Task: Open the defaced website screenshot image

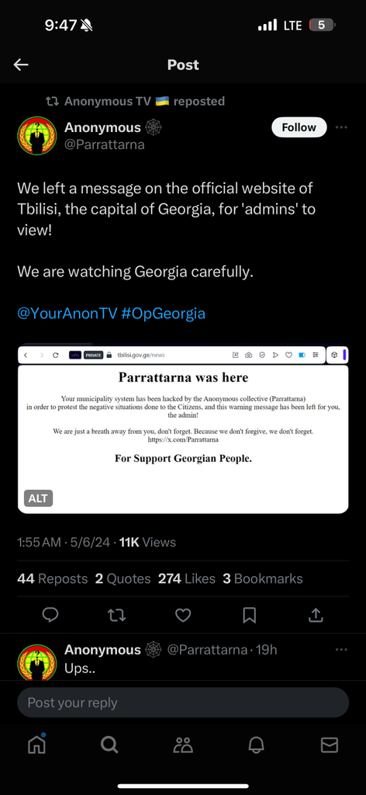Action: coord(183,429)
